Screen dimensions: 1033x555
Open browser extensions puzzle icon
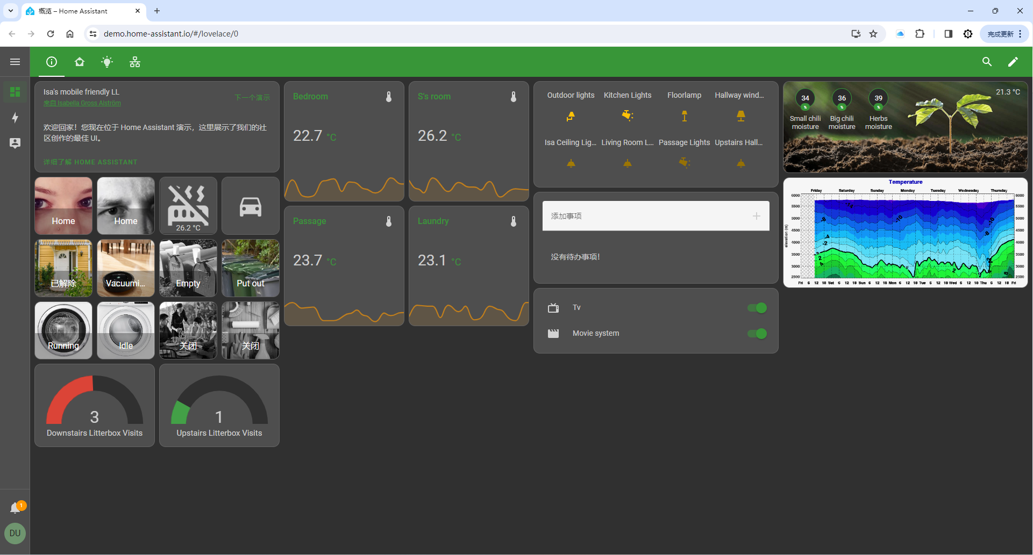(x=920, y=34)
